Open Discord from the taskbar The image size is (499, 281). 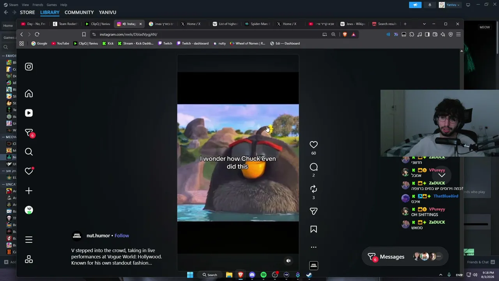tap(252, 275)
